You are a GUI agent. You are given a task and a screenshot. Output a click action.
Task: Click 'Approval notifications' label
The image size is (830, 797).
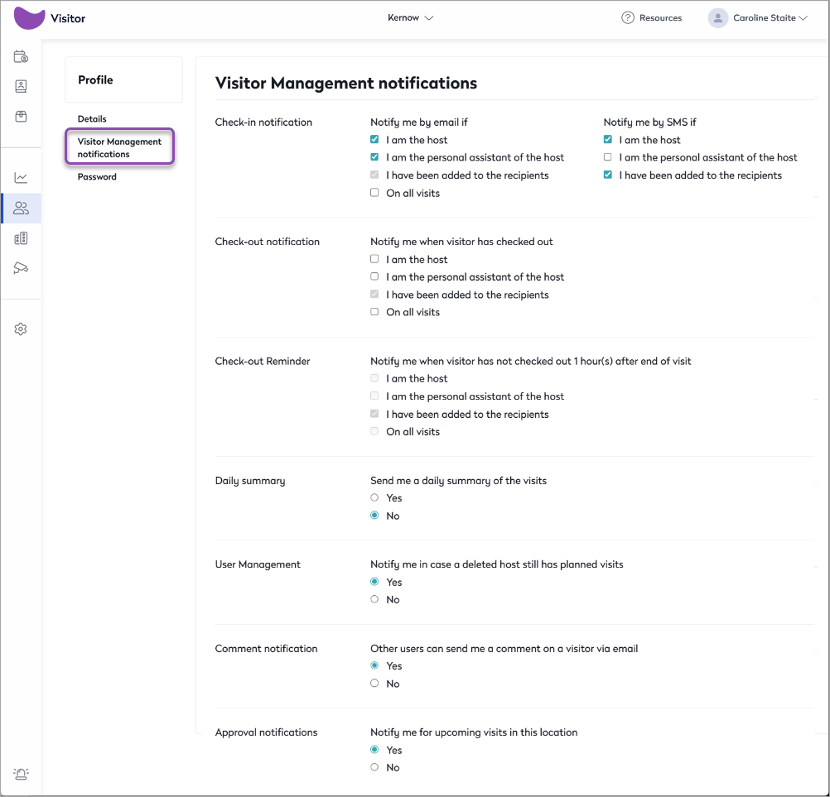click(266, 732)
